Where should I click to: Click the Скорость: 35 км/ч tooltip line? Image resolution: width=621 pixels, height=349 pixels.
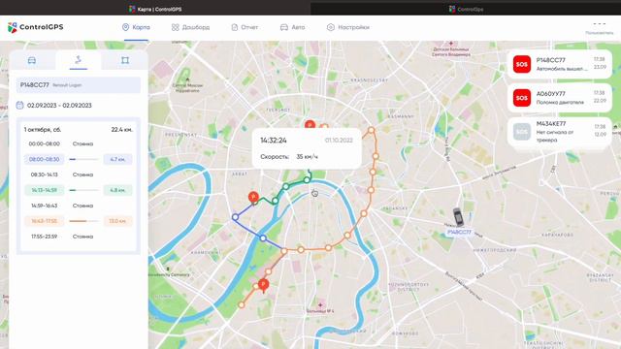tap(289, 157)
